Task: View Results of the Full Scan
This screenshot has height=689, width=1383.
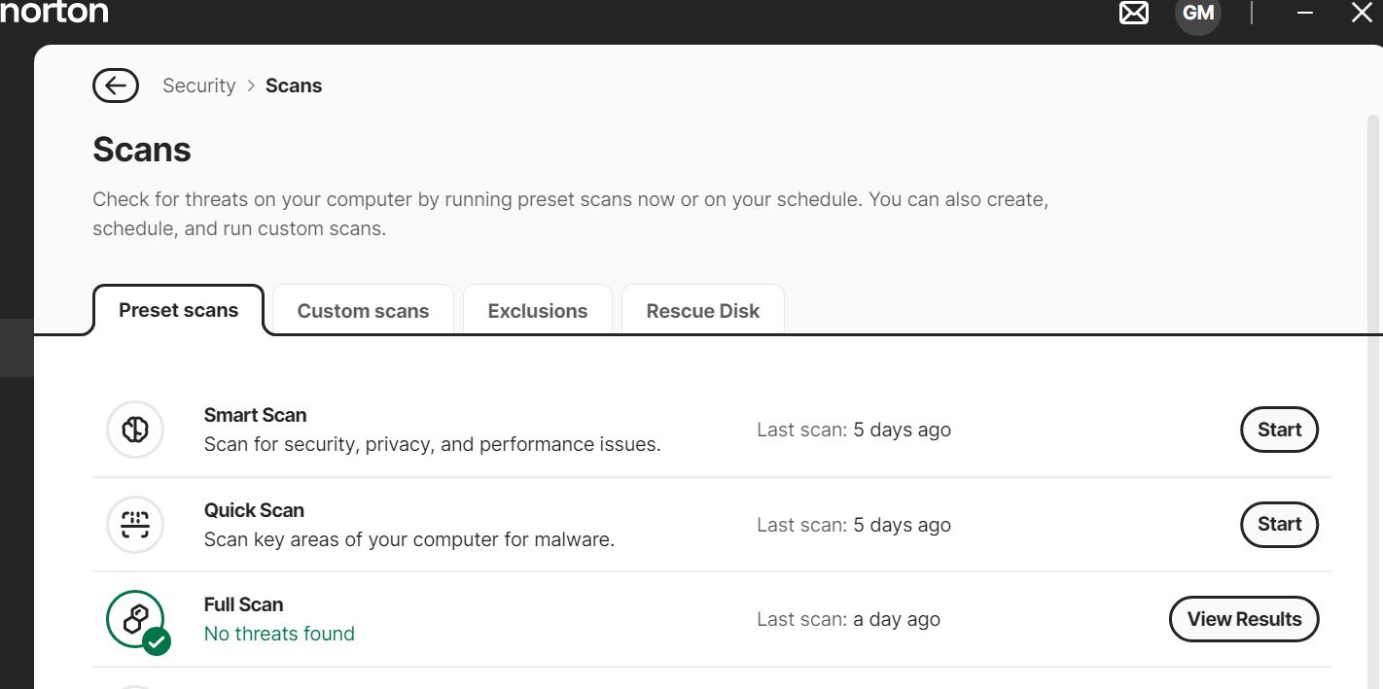Action: (1244, 619)
